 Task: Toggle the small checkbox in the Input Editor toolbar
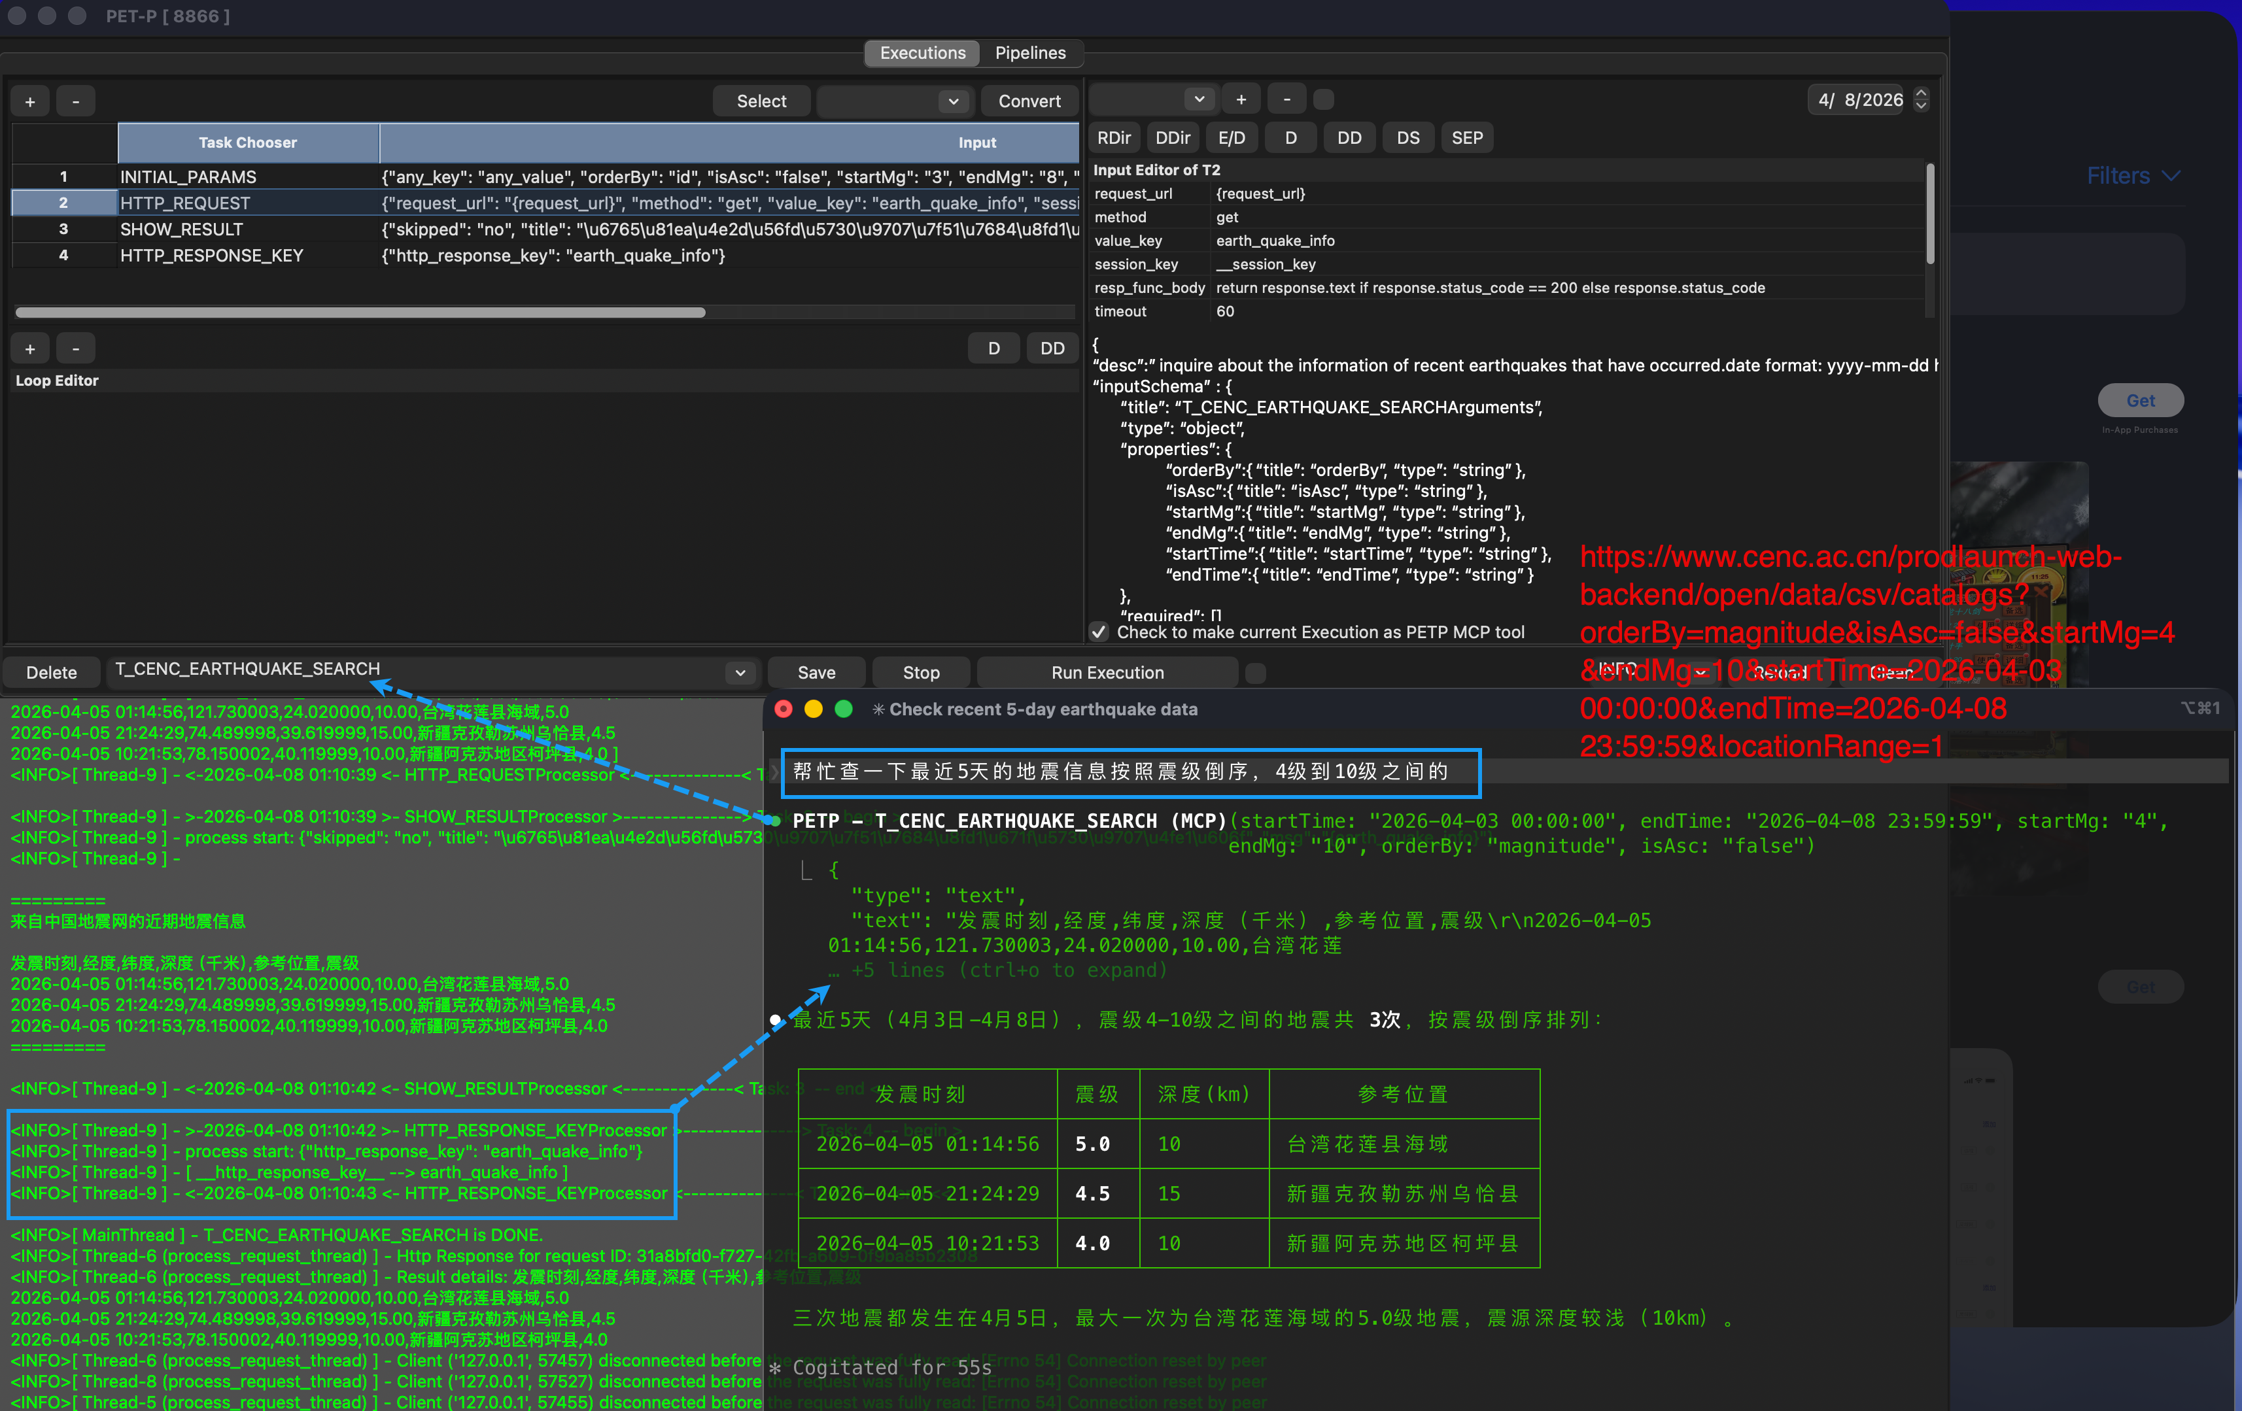point(1323,99)
